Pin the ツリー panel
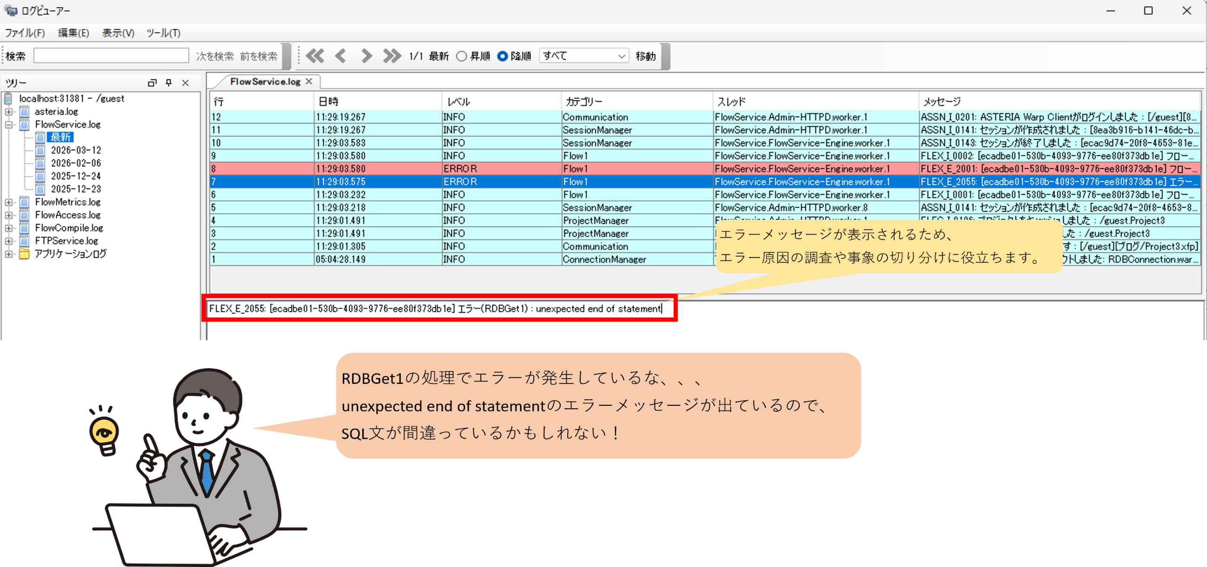The image size is (1207, 567). tap(169, 83)
